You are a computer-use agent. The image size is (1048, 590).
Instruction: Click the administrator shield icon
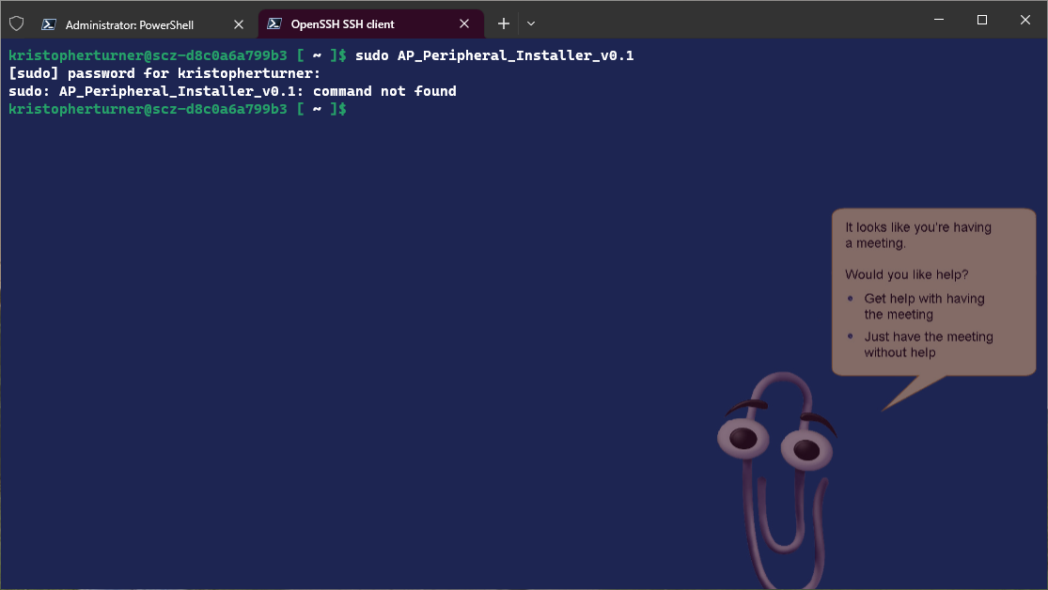click(x=16, y=23)
